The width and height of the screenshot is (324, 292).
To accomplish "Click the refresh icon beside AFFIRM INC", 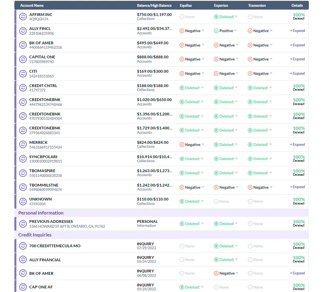I will click(23, 17).
